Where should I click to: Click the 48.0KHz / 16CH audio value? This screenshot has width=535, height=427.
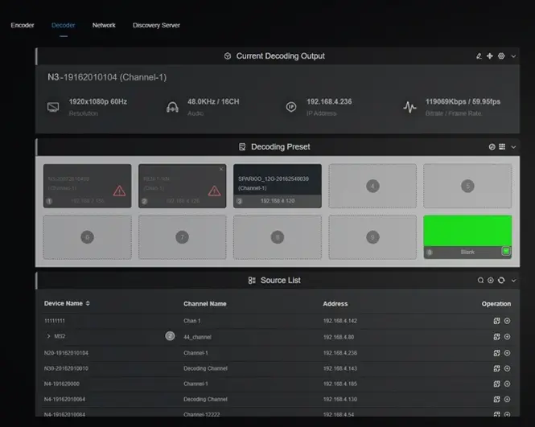coord(213,101)
